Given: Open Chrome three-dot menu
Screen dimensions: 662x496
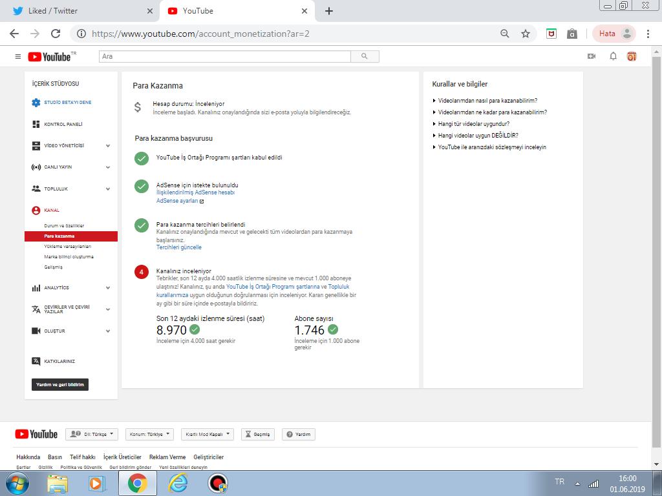Looking at the screenshot, I should click(x=648, y=34).
